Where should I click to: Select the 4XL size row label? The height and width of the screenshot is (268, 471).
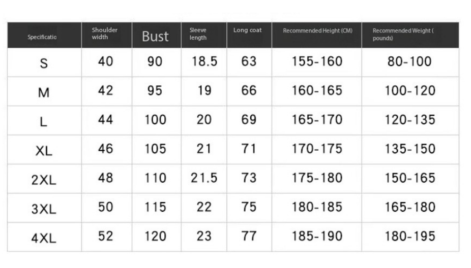point(44,239)
